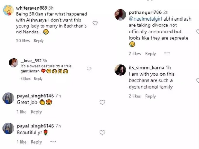
Task: View its_simmi_karna's profile photo
Action: tap(120, 70)
